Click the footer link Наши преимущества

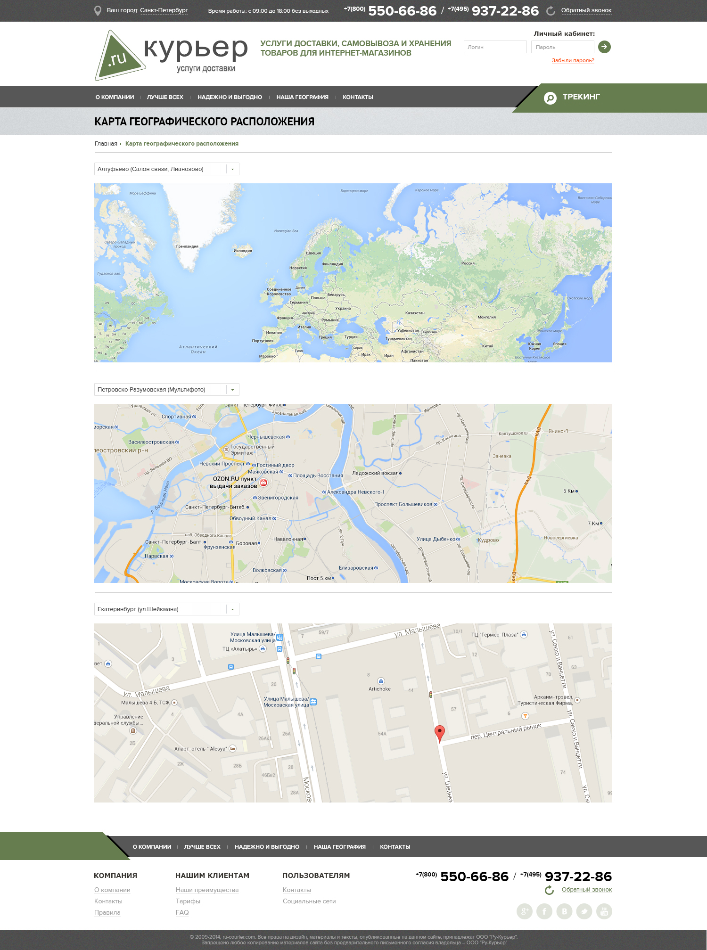207,890
